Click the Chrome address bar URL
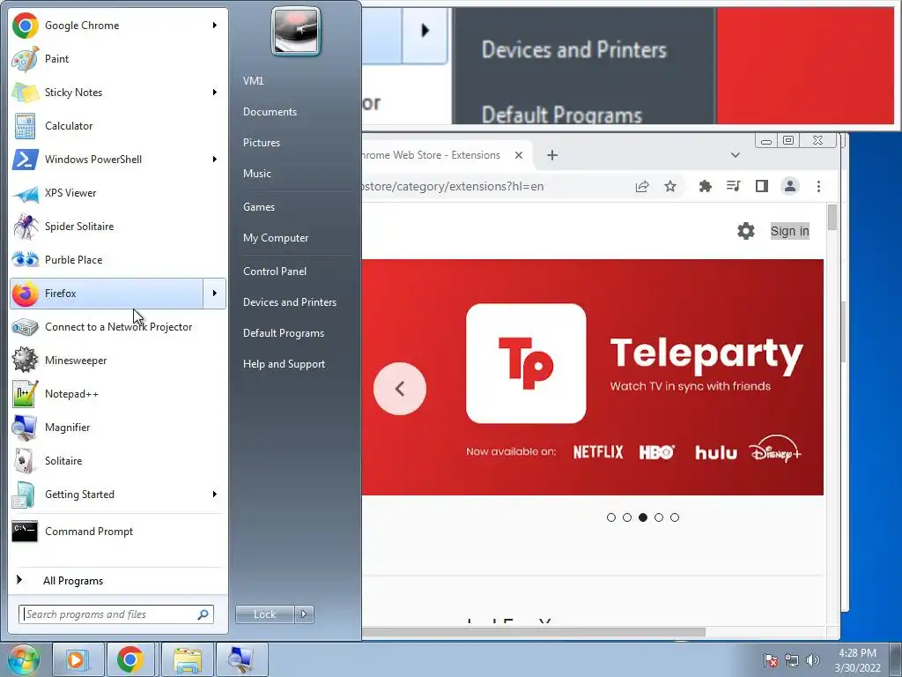The height and width of the screenshot is (677, 902). point(454,187)
